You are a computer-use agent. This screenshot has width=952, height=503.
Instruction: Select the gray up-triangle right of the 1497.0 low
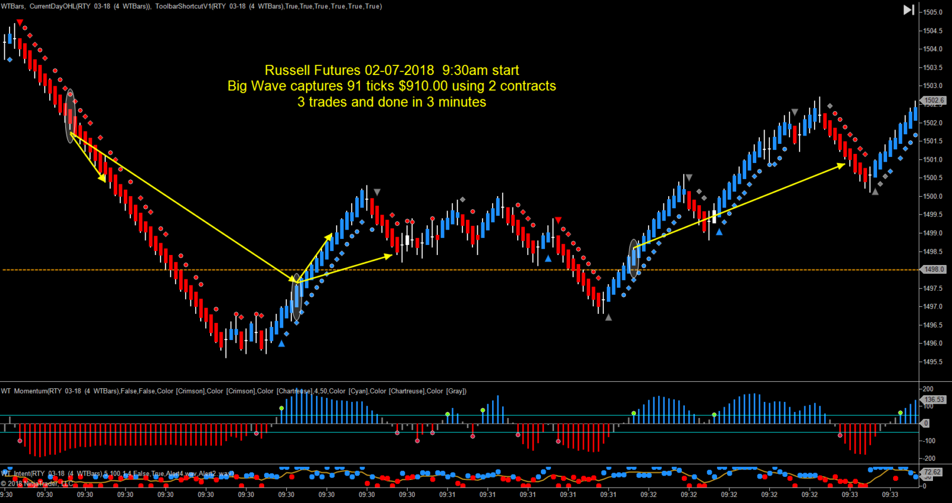tap(608, 317)
